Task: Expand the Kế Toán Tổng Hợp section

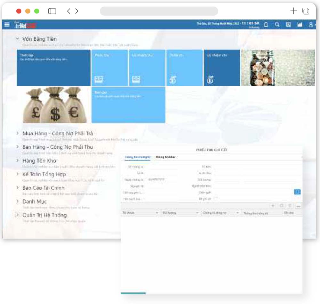Action: (x=18, y=174)
